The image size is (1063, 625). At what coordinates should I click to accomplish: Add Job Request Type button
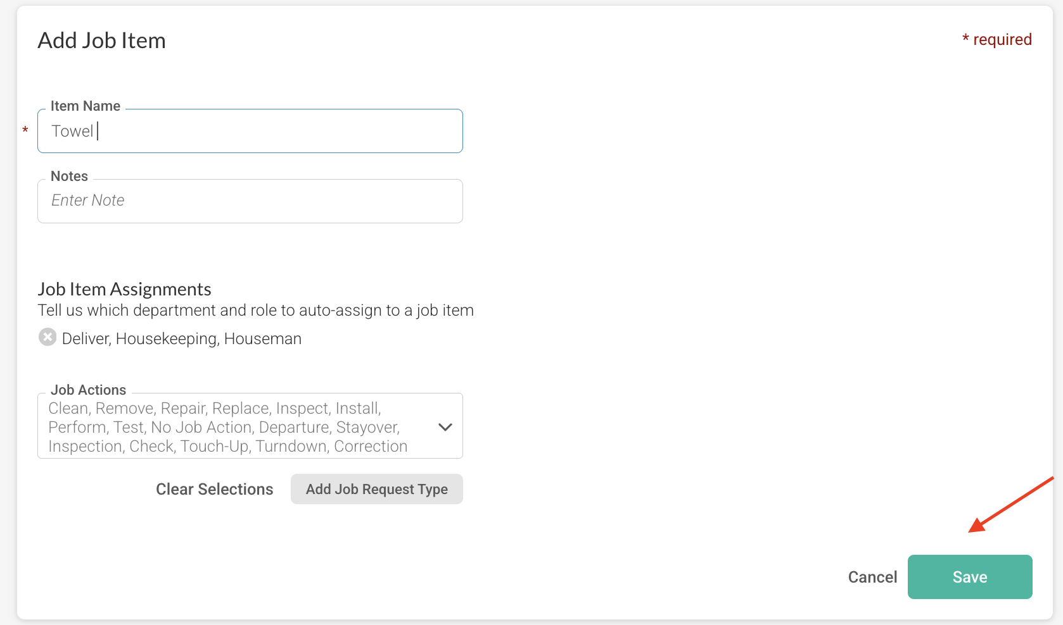click(377, 489)
